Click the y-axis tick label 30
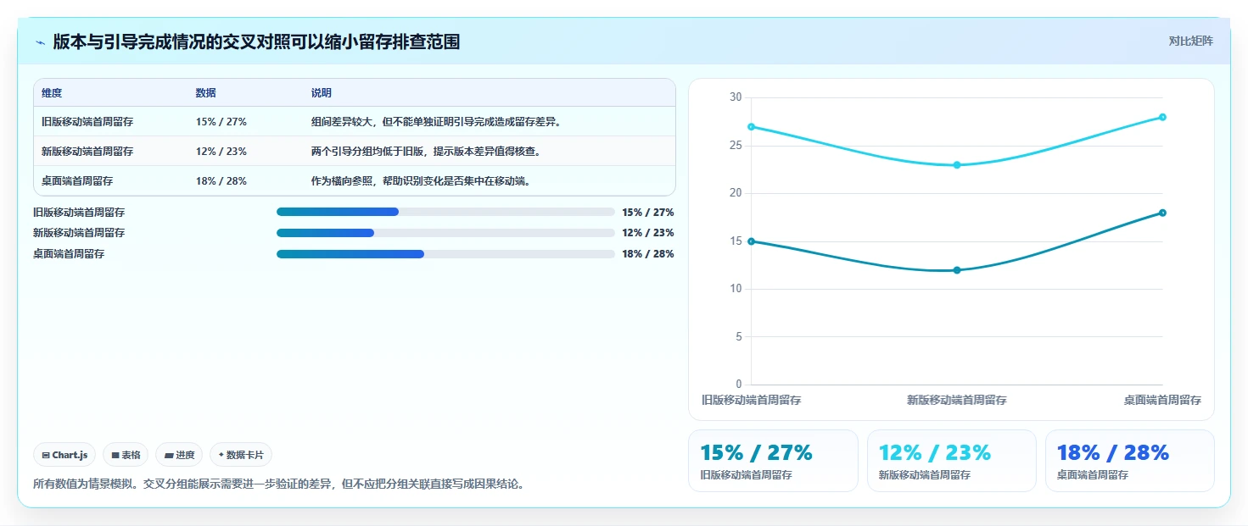Viewport: 1248px width, 526px height. pyautogui.click(x=736, y=97)
